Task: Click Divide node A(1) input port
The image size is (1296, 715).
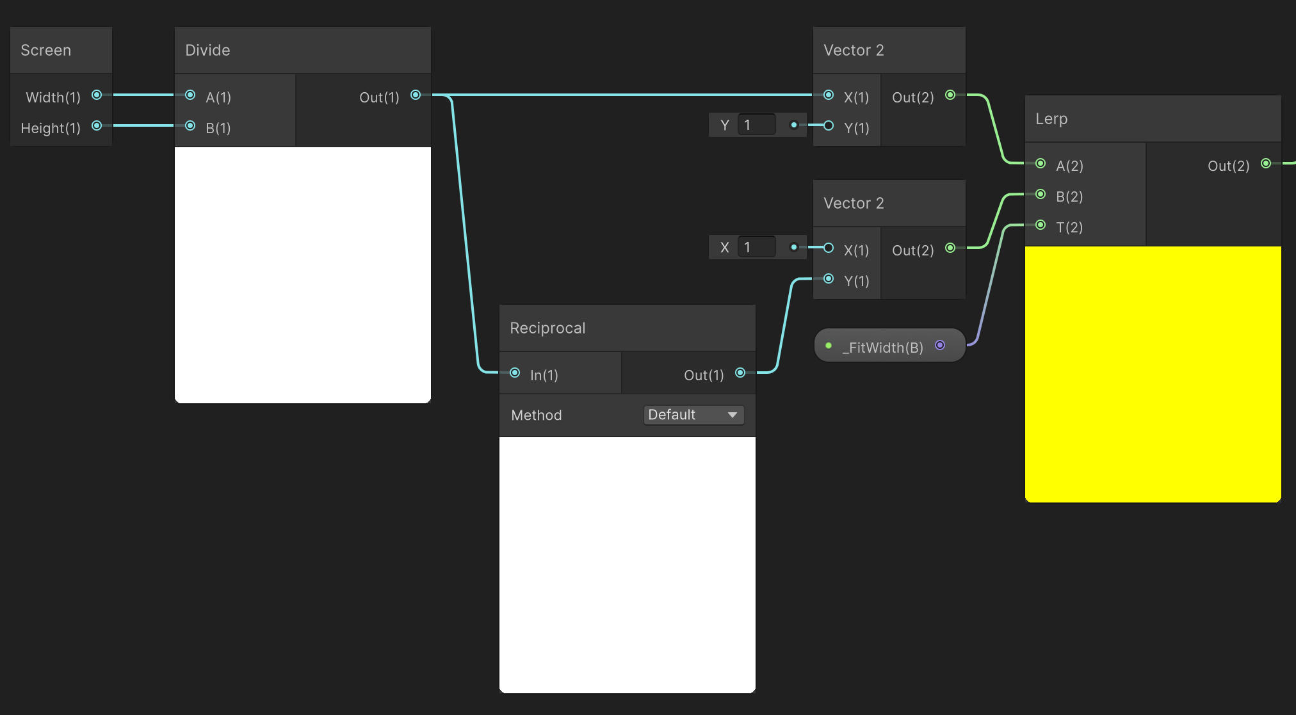Action: 190,95
